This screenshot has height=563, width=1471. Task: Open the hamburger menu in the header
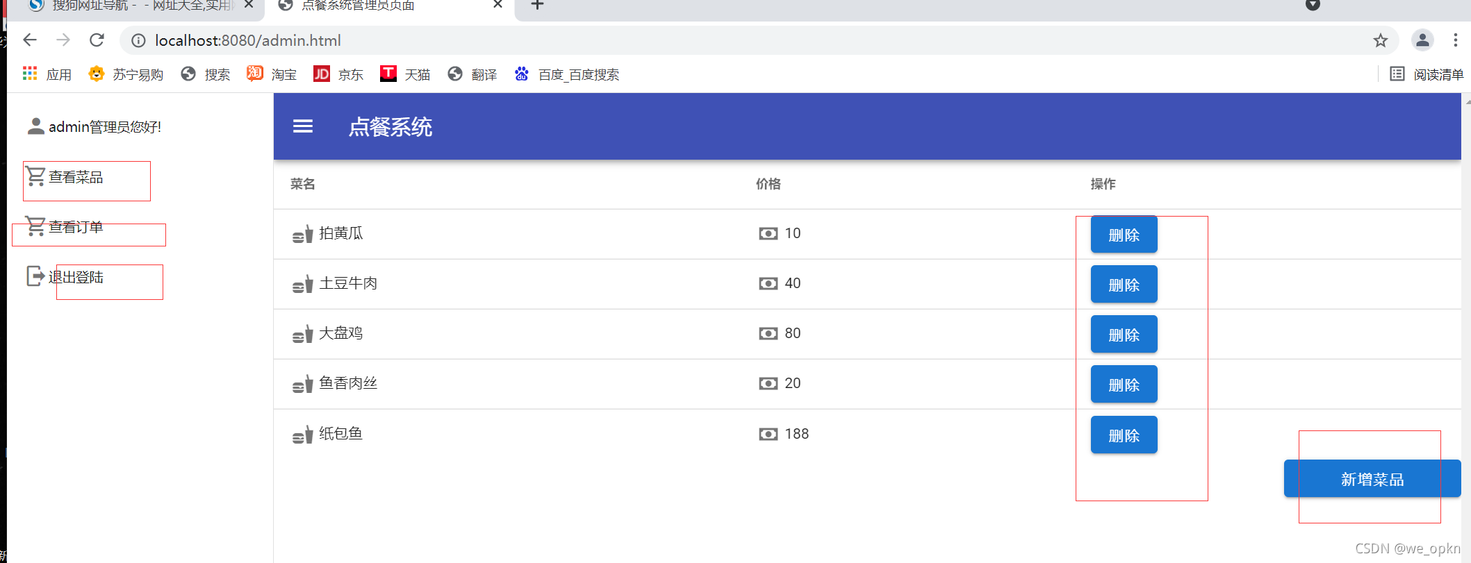point(303,126)
